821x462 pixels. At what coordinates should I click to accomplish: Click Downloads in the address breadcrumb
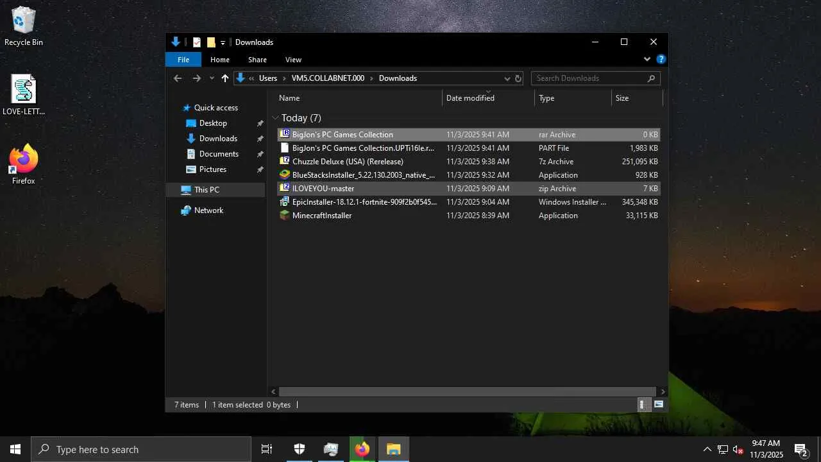pos(398,78)
